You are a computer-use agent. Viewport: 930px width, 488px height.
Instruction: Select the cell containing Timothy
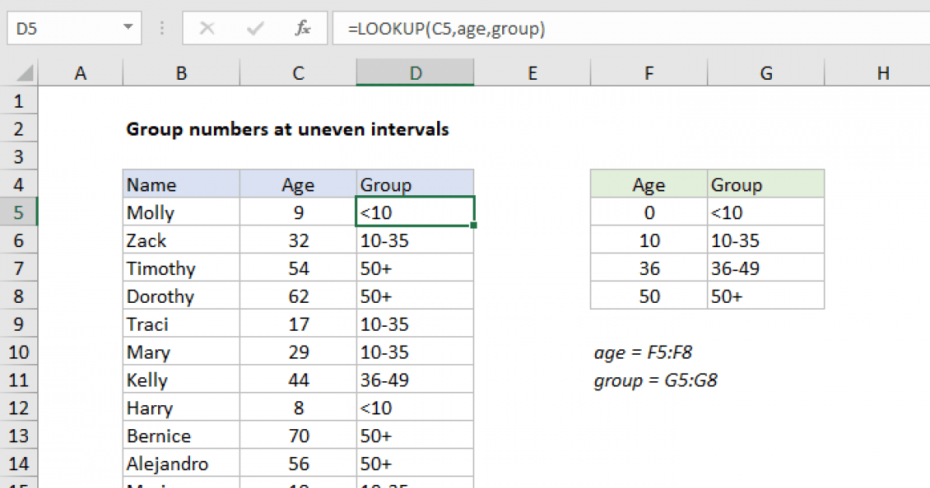[x=181, y=269]
